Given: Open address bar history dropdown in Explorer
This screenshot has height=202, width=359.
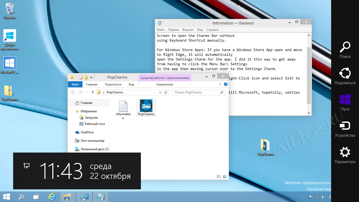Looking at the screenshot, I should coord(160,92).
